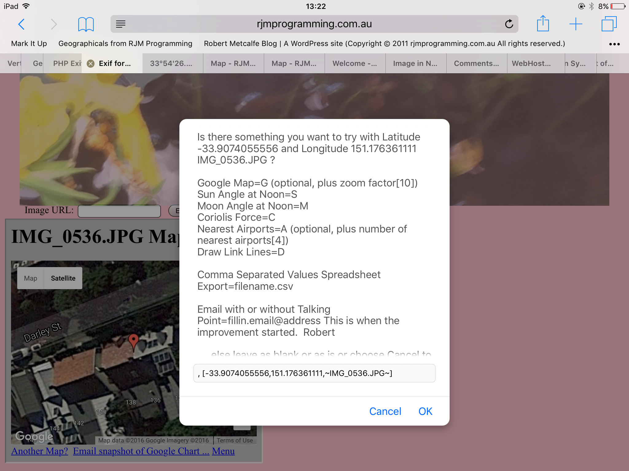This screenshot has height=471, width=629.
Task: Follow the Another Map? link
Action: [x=40, y=451]
